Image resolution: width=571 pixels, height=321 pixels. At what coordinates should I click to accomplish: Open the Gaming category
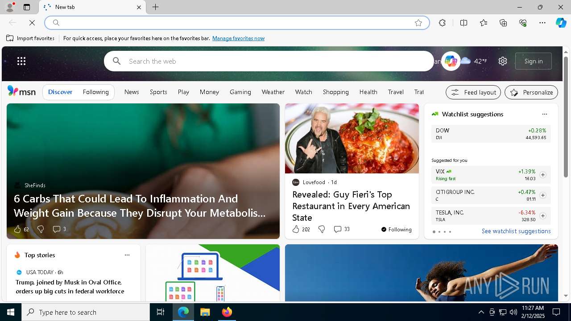pyautogui.click(x=240, y=92)
